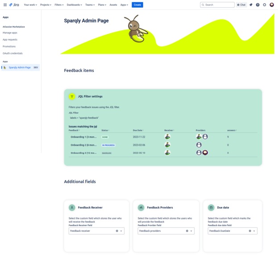Viewport: 278px width, 256px height.
Task: Open the Projects menu
Action: point(46,5)
